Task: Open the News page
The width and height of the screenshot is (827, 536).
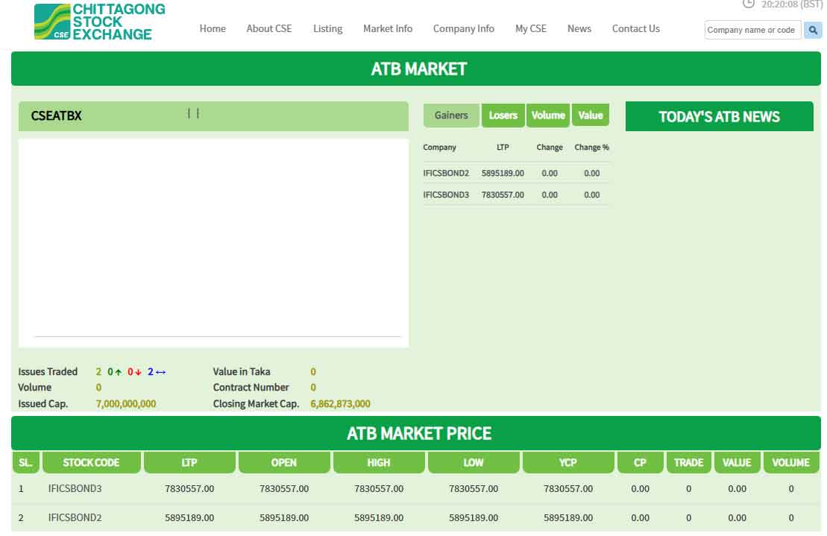Action: click(579, 29)
